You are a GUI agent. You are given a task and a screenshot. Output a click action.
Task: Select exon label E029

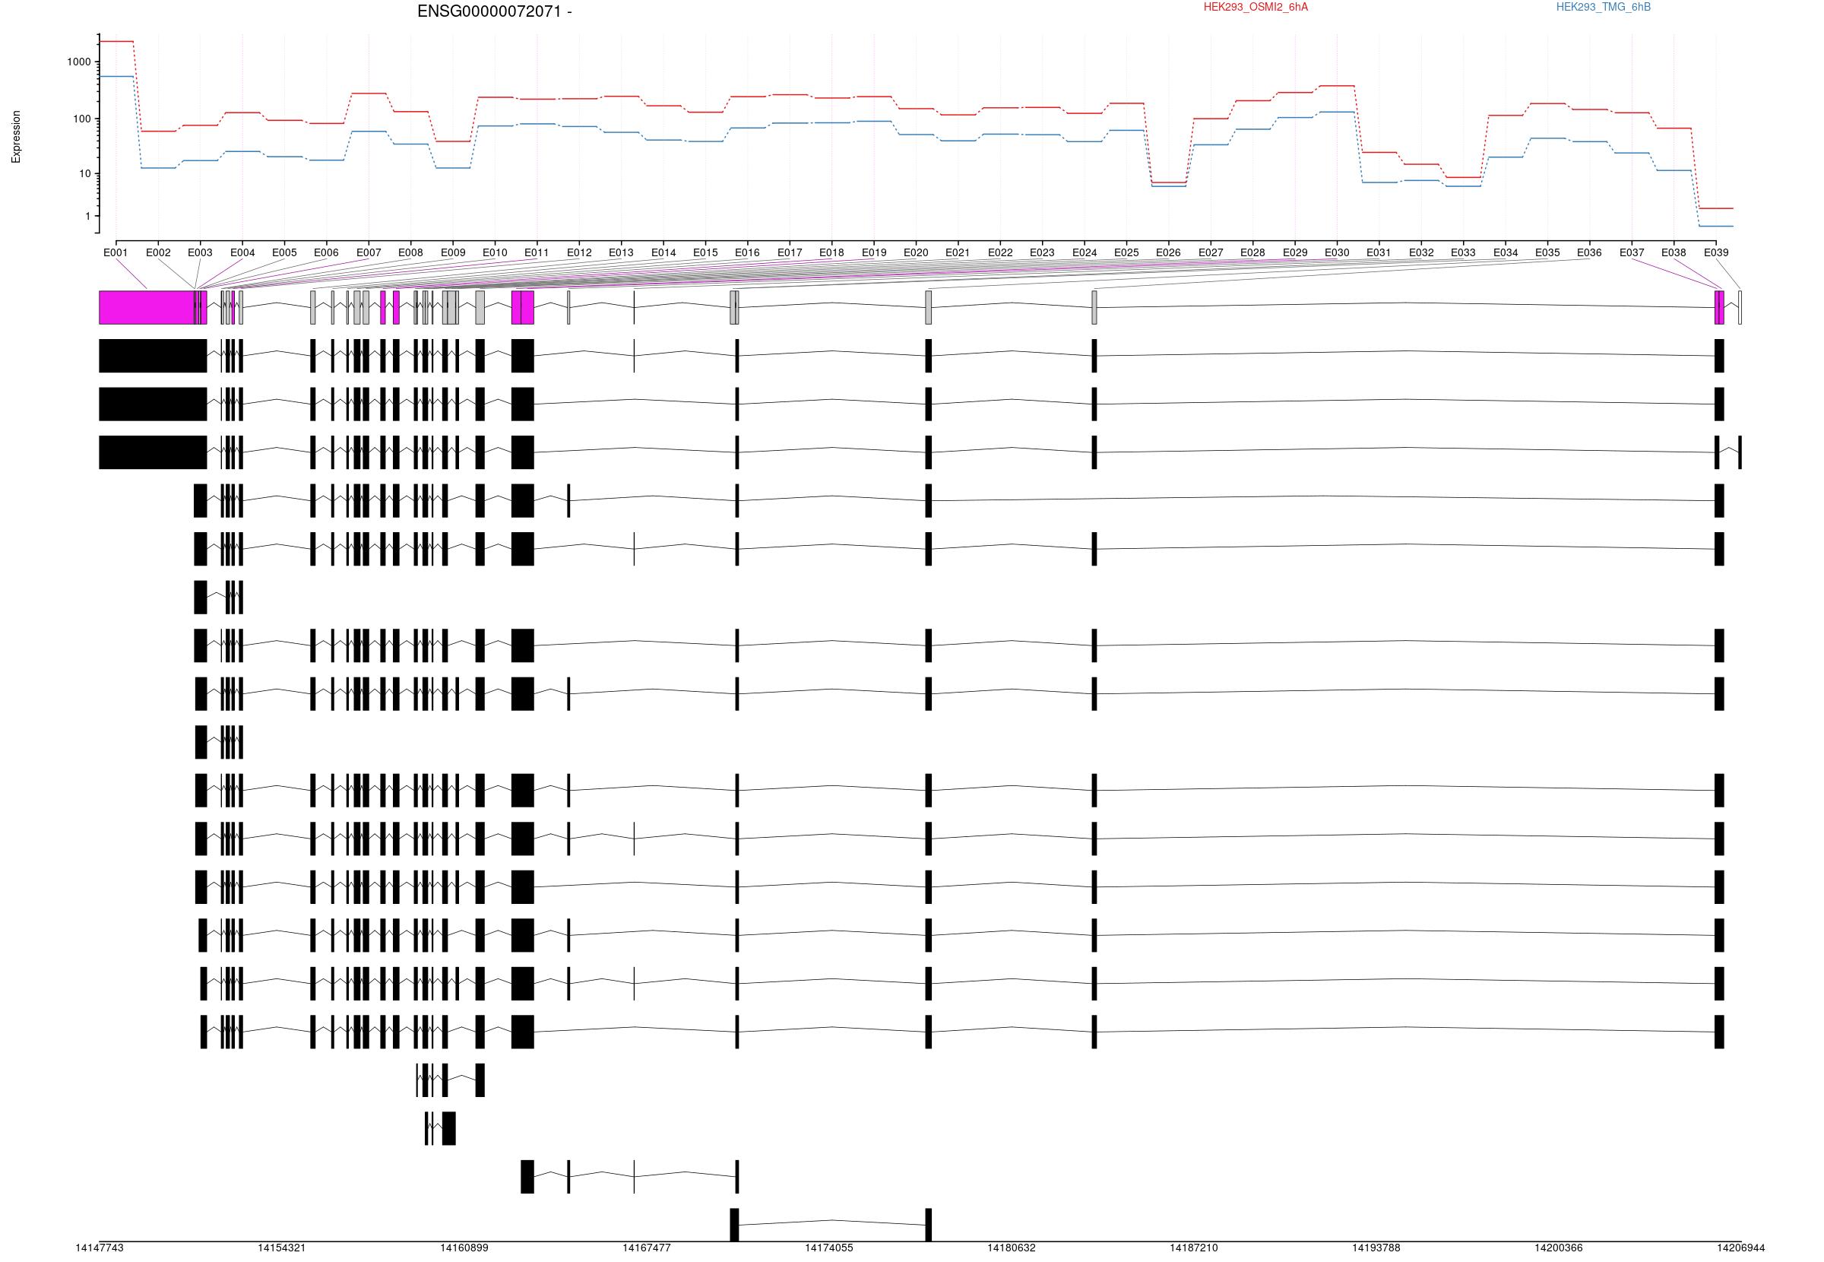[x=1295, y=253]
